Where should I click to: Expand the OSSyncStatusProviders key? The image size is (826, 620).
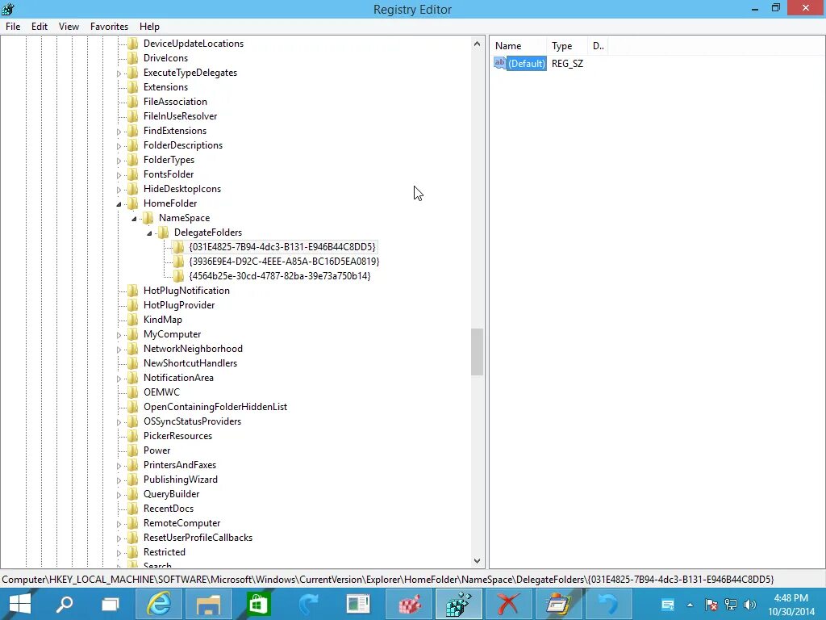119,422
